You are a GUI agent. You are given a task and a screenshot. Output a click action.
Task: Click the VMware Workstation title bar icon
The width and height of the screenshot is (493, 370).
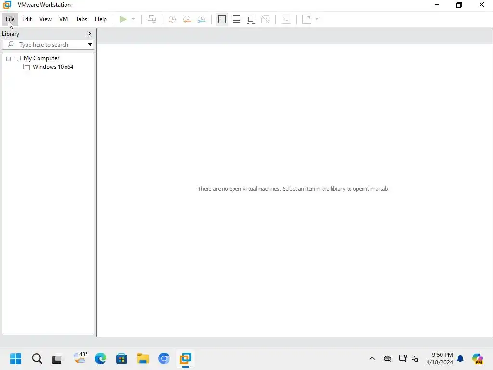(7, 5)
